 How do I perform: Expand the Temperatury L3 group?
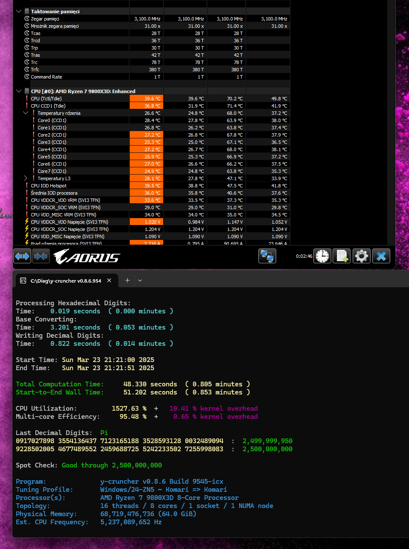[26, 178]
